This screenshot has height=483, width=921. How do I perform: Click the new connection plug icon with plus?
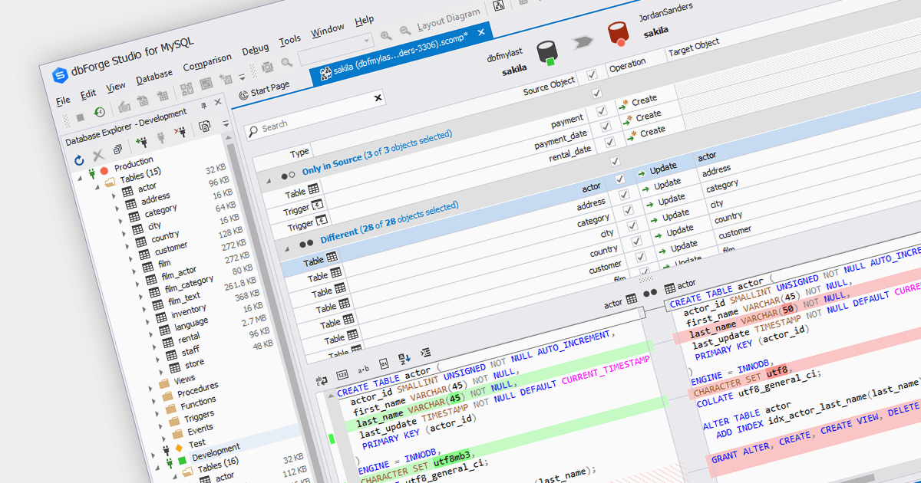tap(140, 142)
